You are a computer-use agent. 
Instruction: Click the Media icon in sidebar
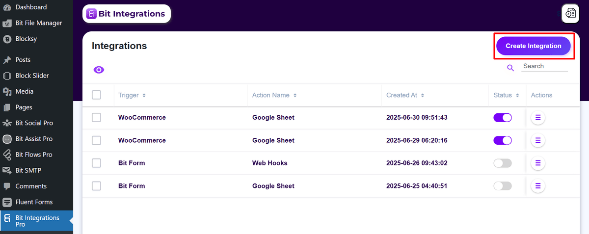[x=7, y=91]
